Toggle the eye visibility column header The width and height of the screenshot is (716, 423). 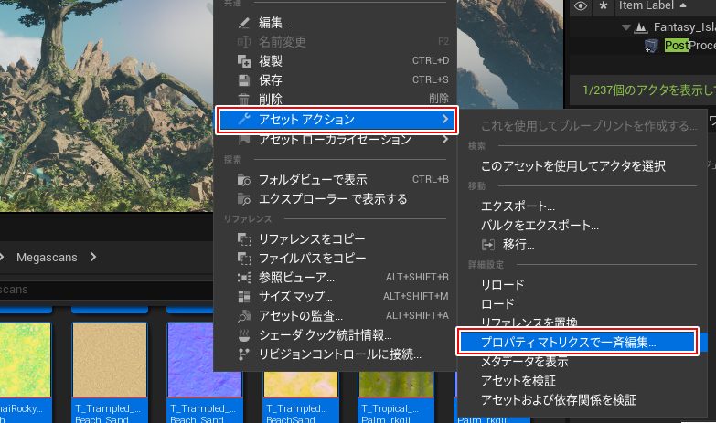(579, 6)
